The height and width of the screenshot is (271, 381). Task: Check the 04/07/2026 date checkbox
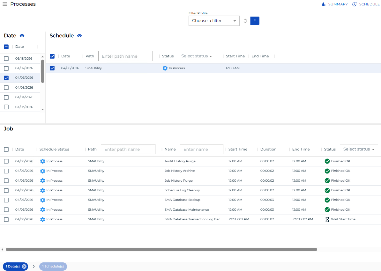pyautogui.click(x=6, y=68)
